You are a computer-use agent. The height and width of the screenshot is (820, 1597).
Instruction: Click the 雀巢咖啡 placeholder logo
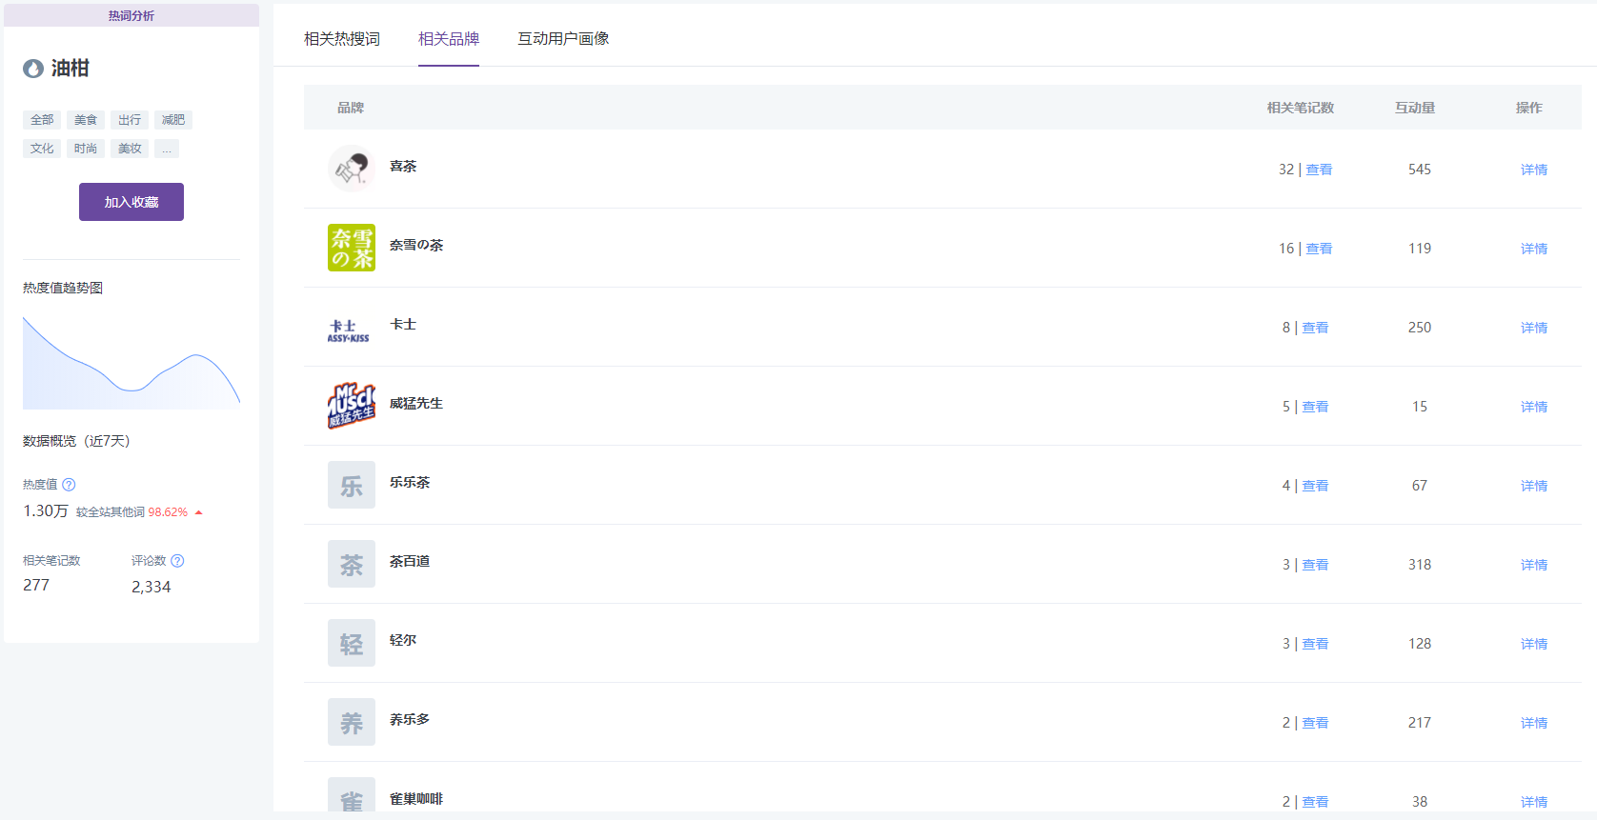[352, 795]
